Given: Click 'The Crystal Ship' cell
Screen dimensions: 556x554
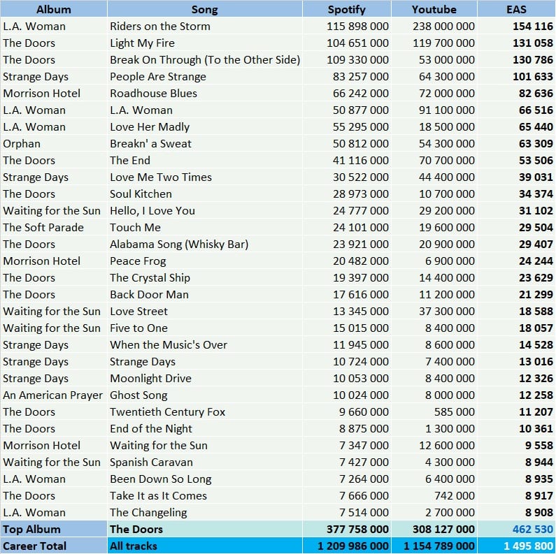Looking at the screenshot, I should pos(205,278).
